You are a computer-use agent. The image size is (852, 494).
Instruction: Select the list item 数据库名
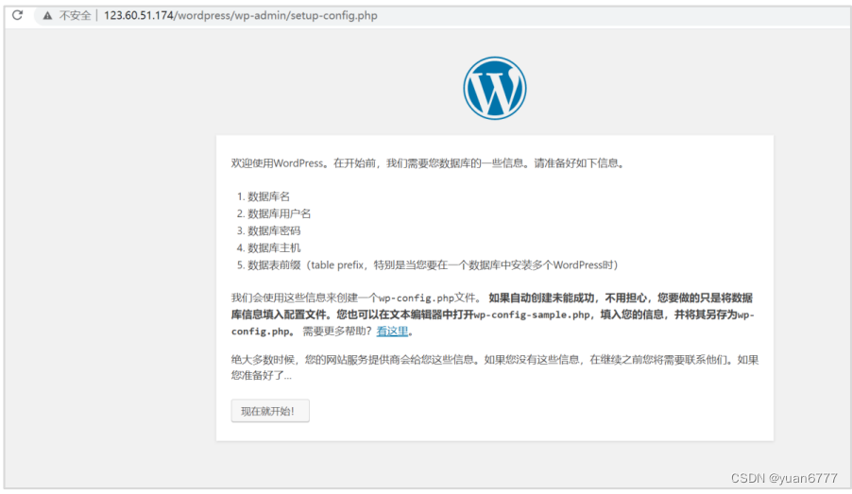268,196
